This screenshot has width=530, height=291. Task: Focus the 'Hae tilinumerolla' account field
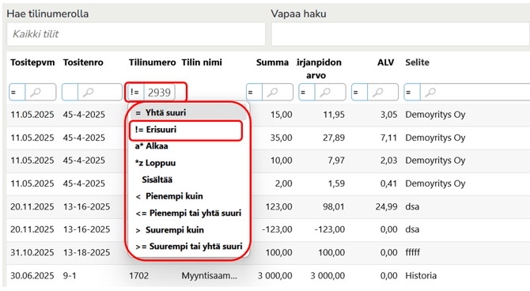click(x=136, y=34)
